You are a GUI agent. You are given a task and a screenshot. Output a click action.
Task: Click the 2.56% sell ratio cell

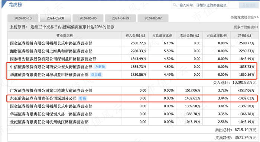coord(223,122)
